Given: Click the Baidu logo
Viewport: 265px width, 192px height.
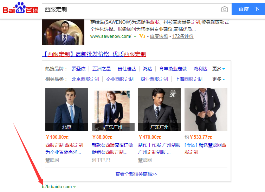Looking at the screenshot, I should [20, 8].
